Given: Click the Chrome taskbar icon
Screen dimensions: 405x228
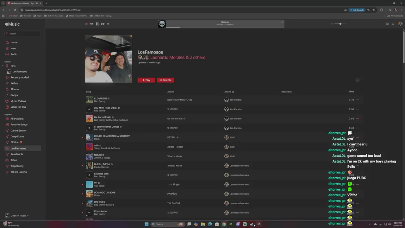Looking at the screenshot, I should tap(224, 224).
